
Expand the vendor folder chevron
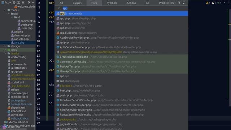coord(5,53)
